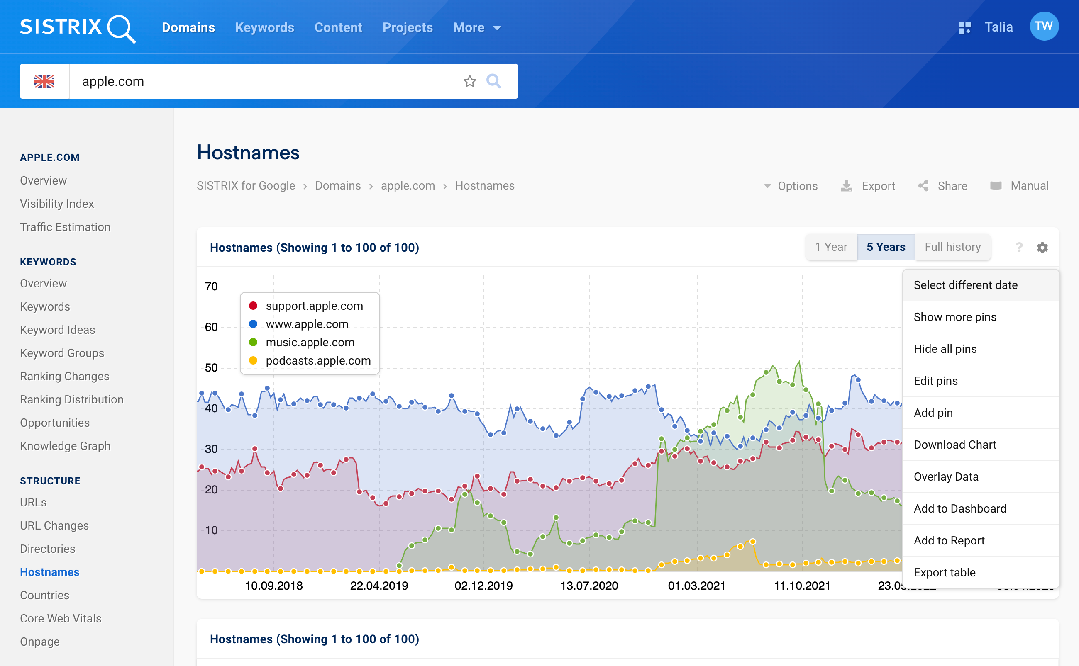Open the TW user avatar
The image size is (1079, 666).
click(x=1044, y=27)
